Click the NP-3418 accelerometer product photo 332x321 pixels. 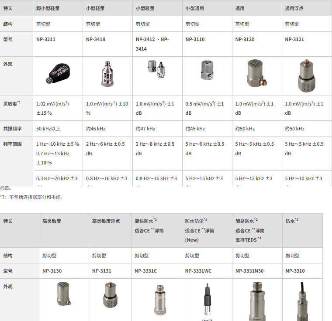point(107,74)
